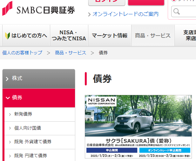Expand the 株式 sidebar section
The height and width of the screenshot is (161, 196).
click(39, 79)
